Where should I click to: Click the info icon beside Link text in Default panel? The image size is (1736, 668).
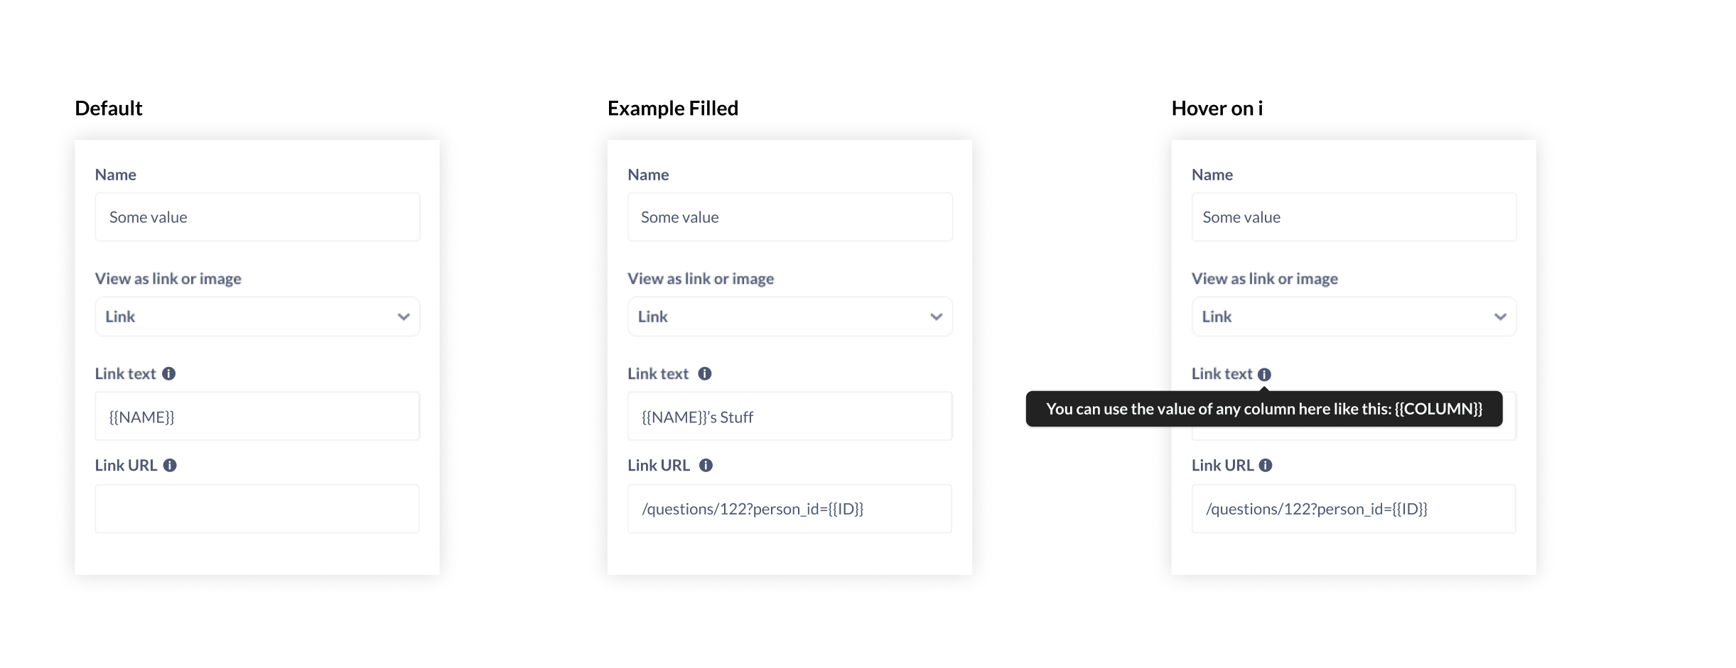(x=169, y=373)
